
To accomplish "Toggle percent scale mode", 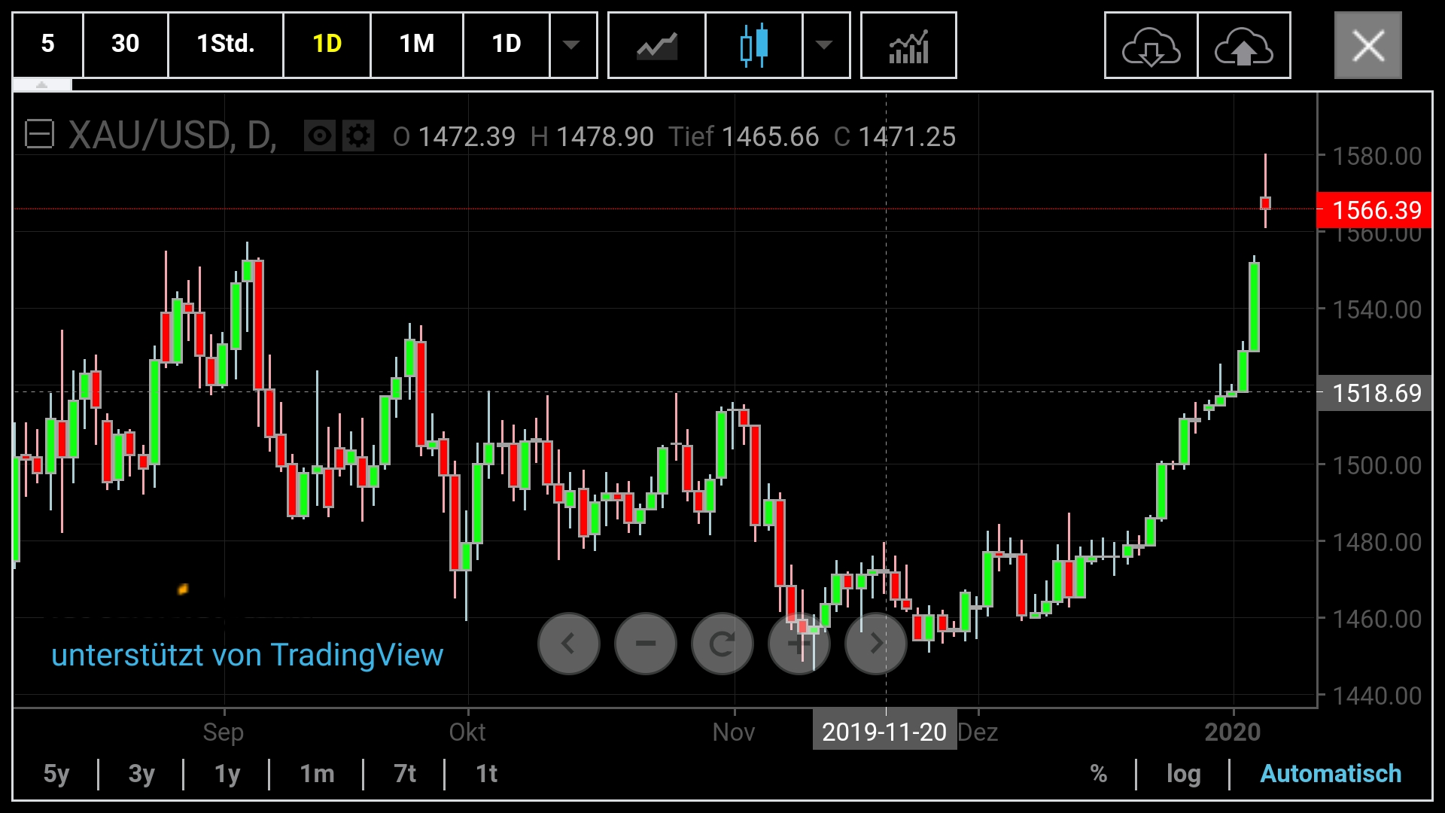I will point(1098,774).
